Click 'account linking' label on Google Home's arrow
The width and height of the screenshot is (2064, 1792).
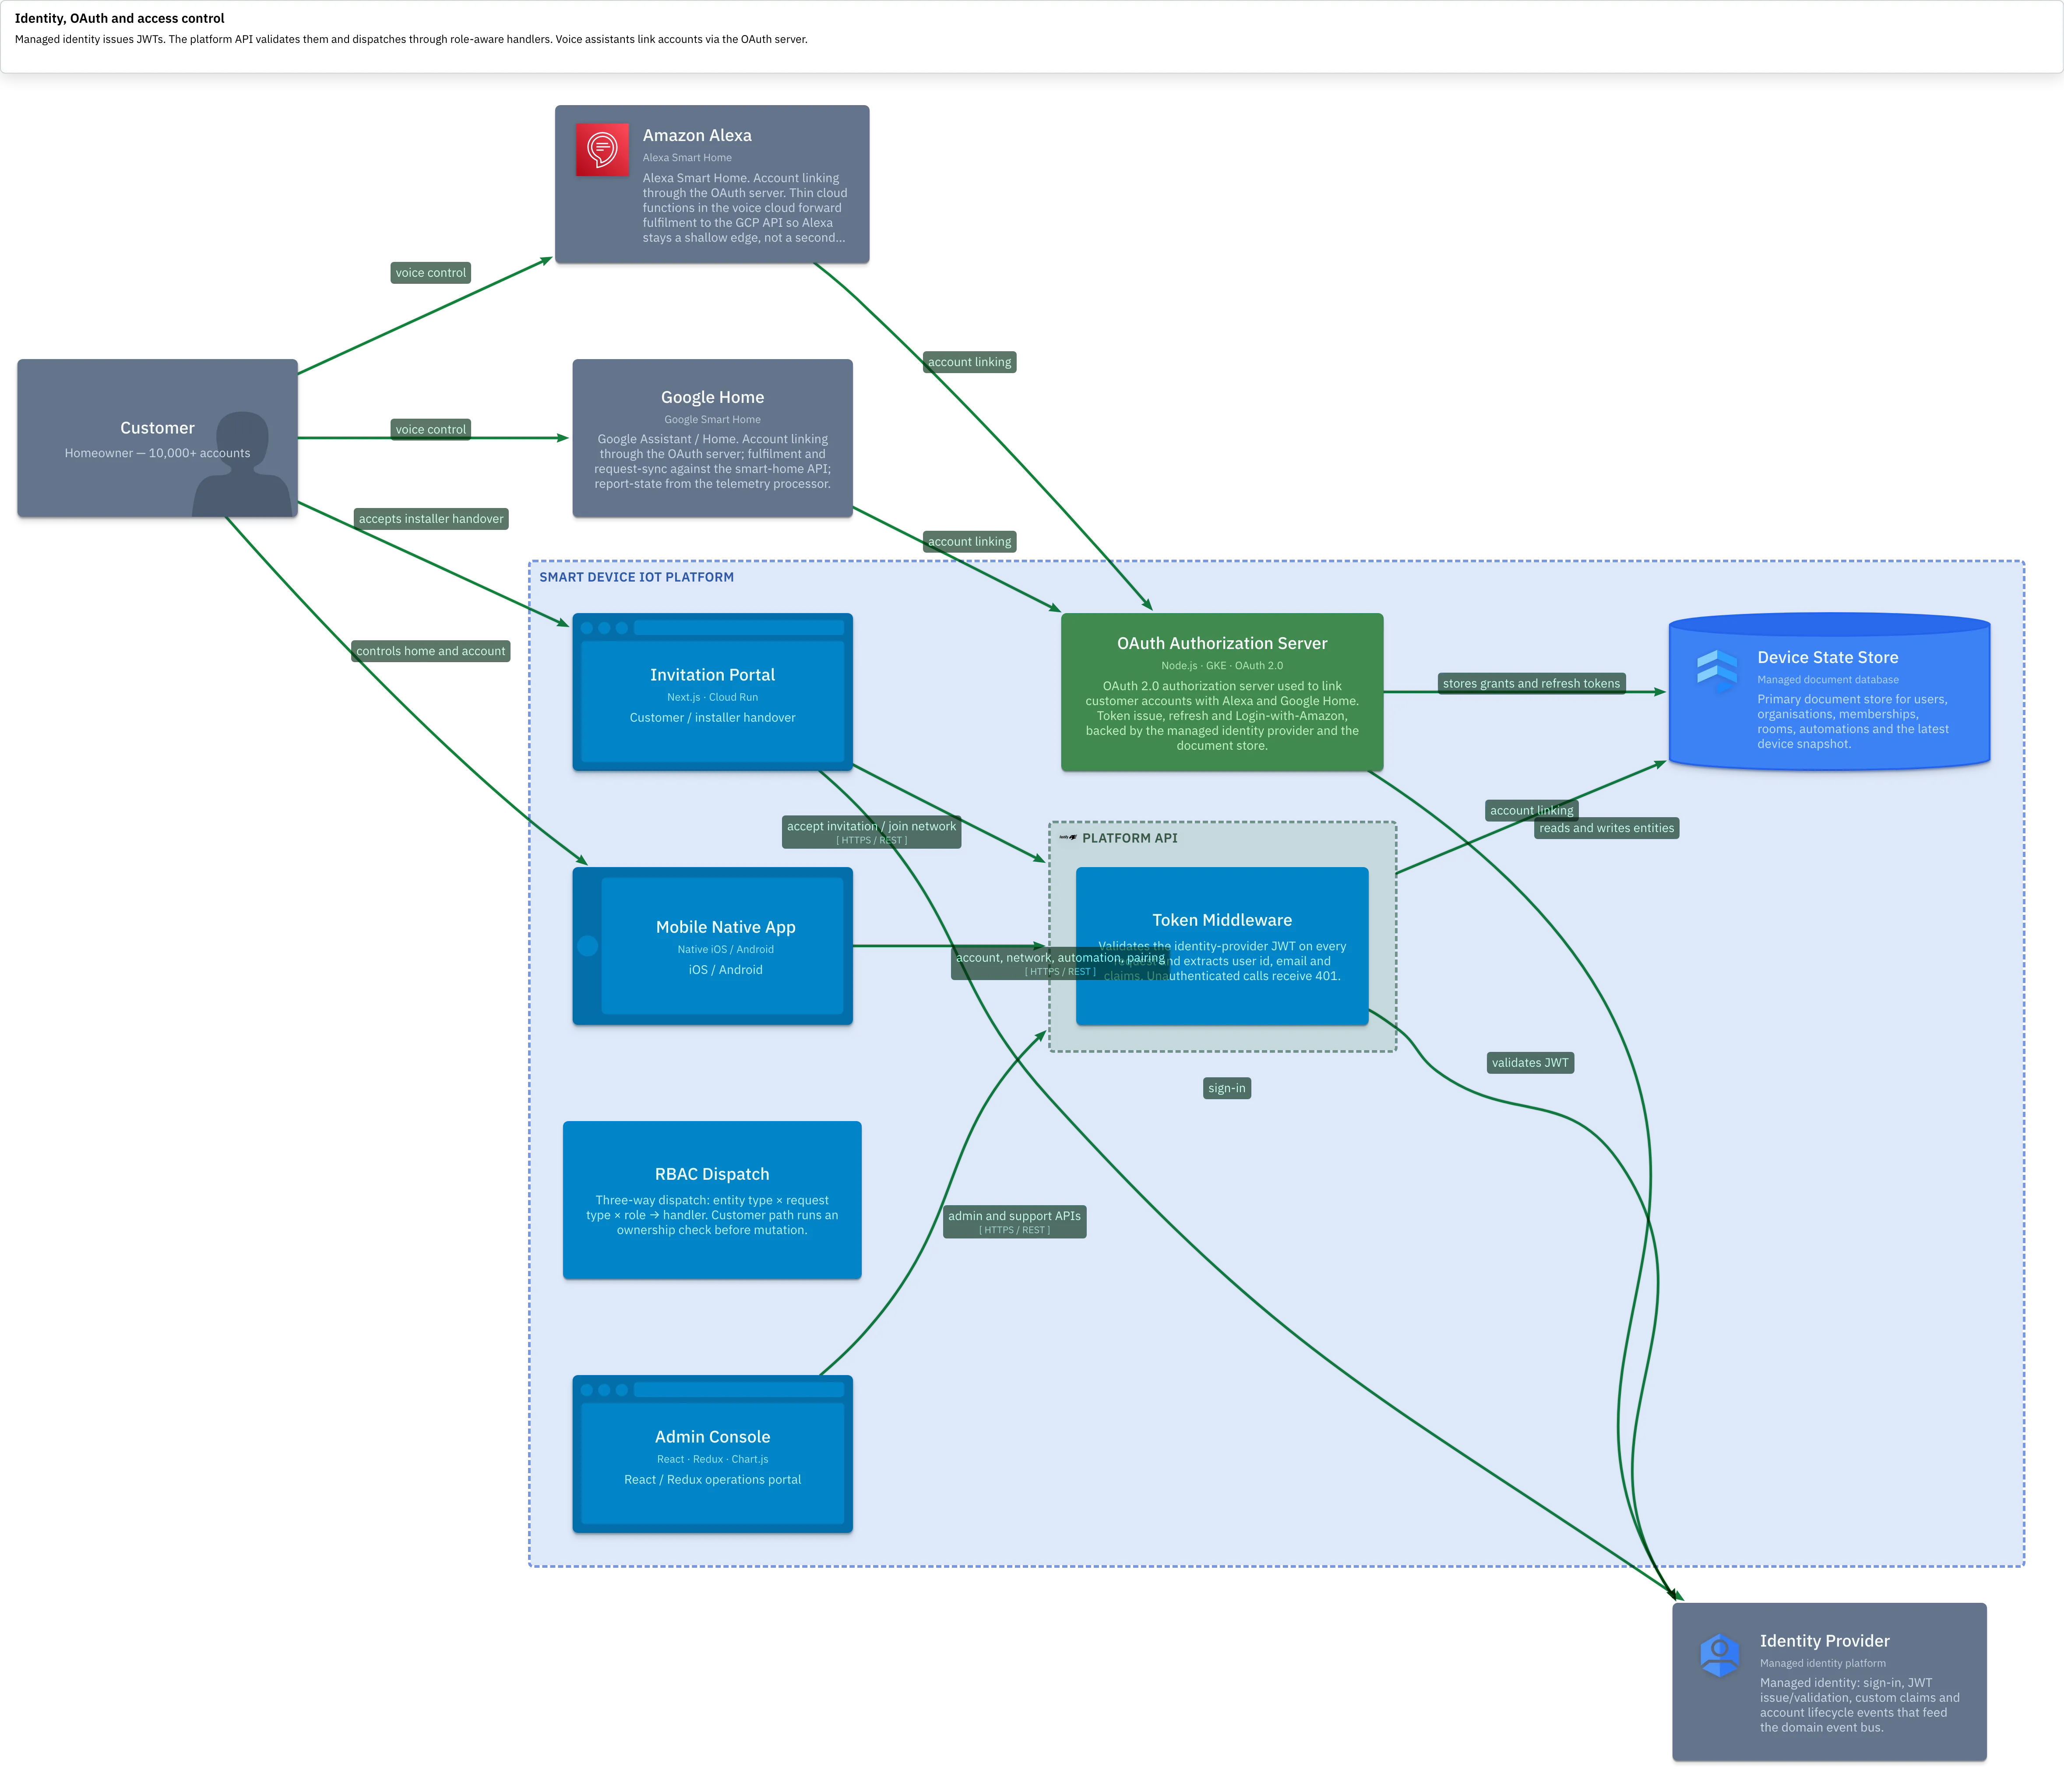(969, 542)
